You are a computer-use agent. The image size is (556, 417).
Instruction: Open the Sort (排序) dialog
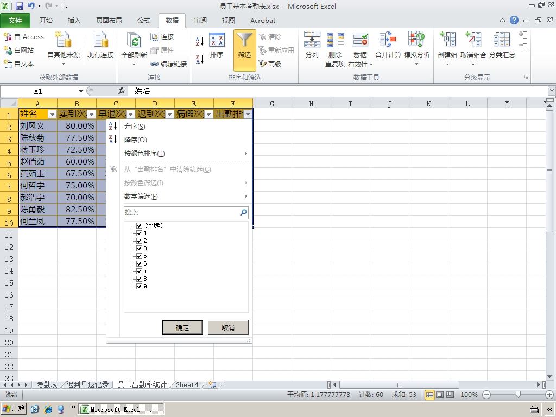click(216, 46)
